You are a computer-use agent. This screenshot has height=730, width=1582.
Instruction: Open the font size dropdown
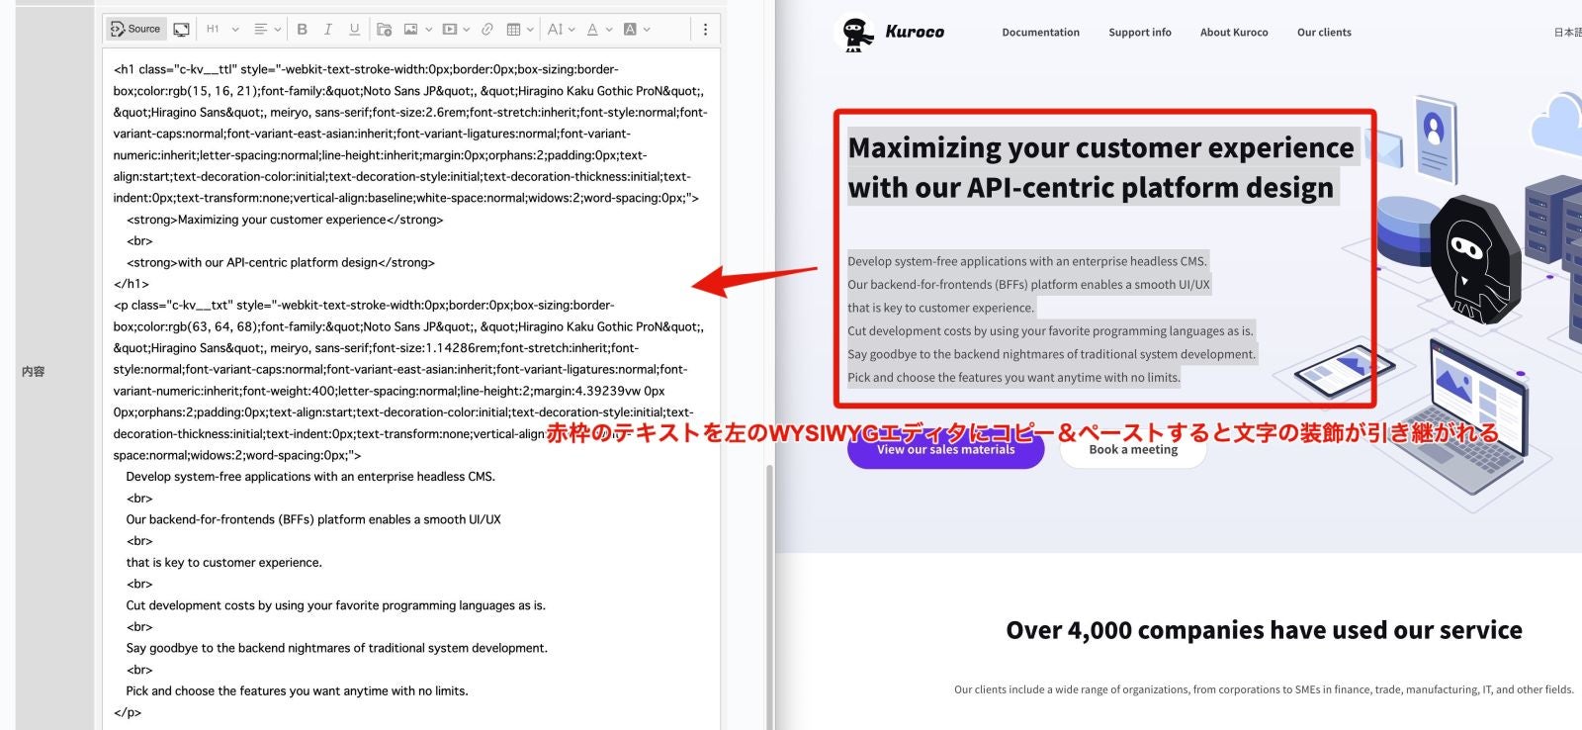click(561, 29)
